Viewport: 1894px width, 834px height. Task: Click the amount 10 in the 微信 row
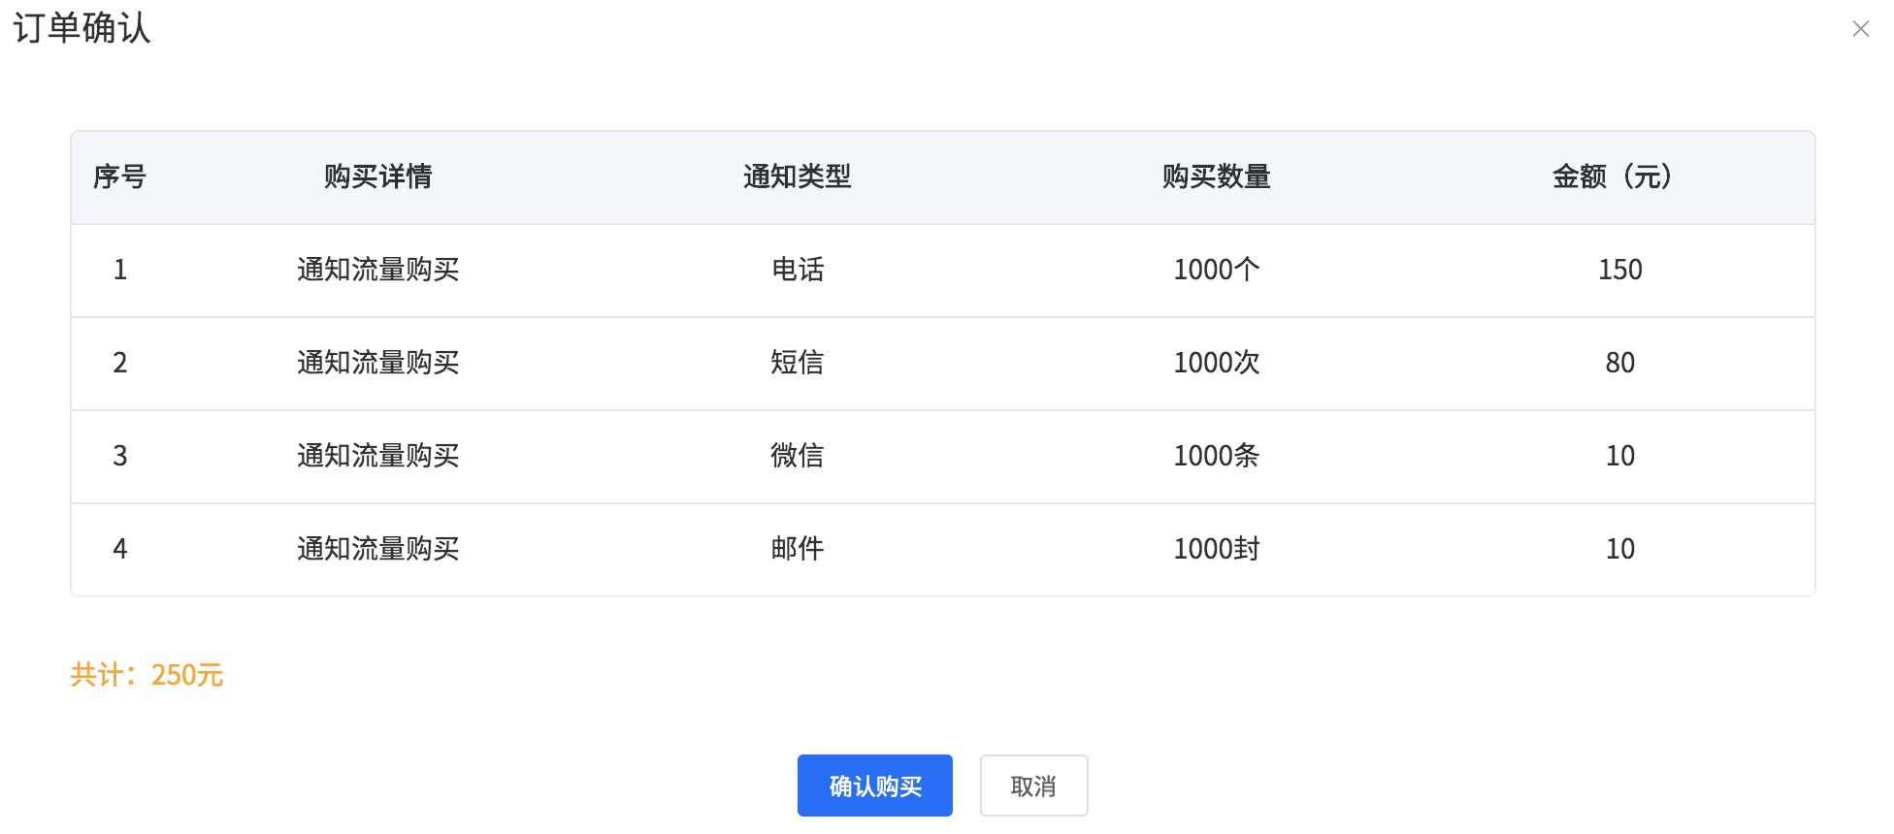click(1619, 456)
